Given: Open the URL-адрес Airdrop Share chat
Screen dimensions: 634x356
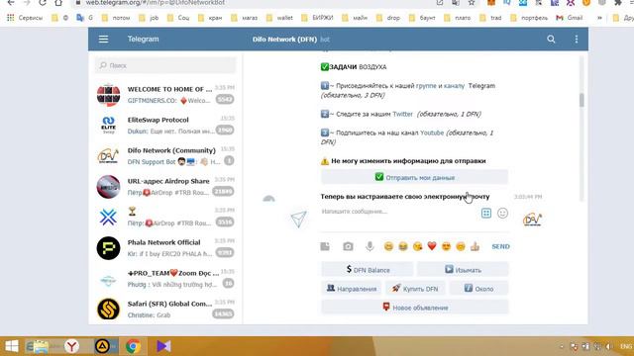Looking at the screenshot, I should (x=165, y=187).
